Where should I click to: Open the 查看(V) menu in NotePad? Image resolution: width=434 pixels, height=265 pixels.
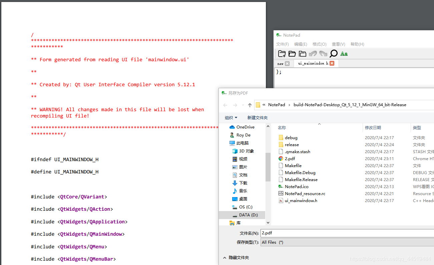point(338,44)
